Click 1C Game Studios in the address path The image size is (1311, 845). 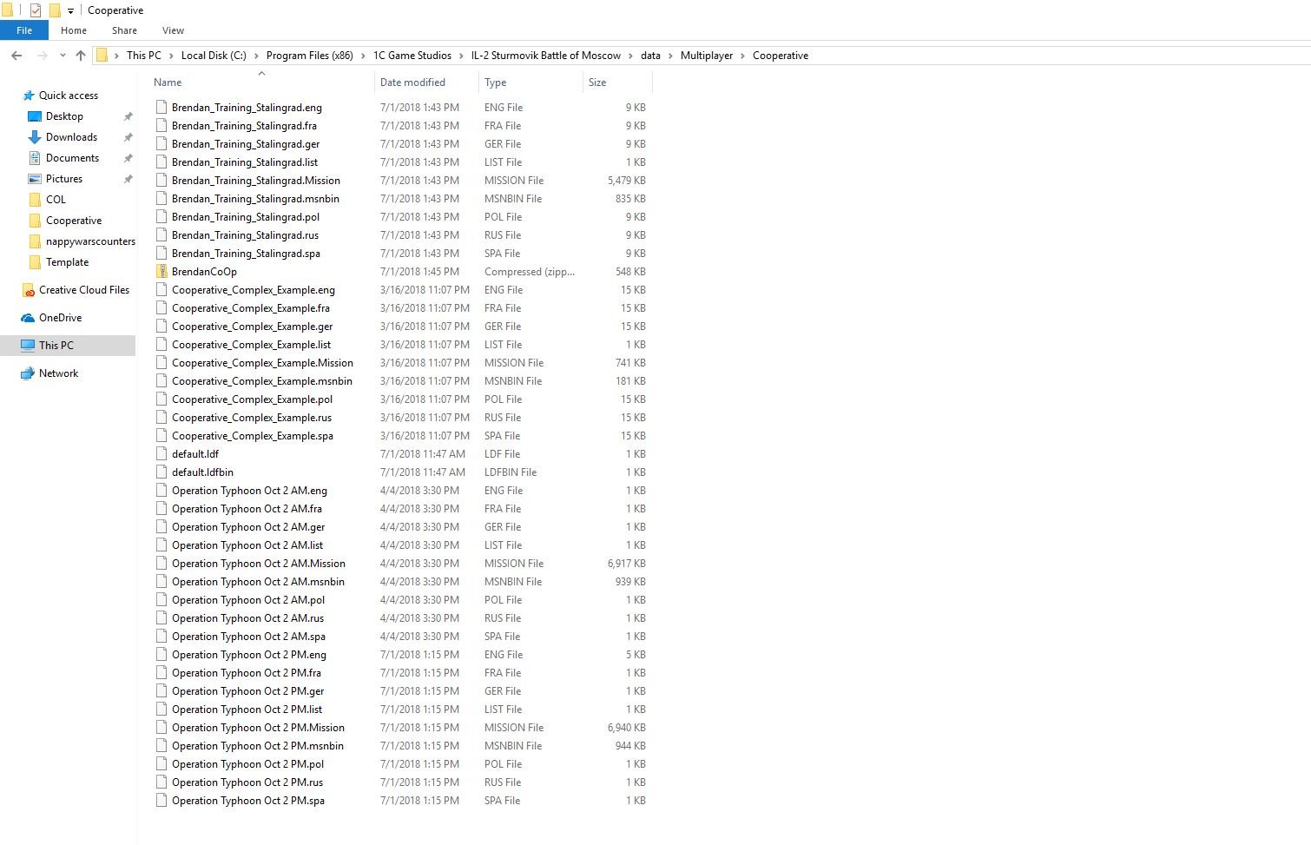[412, 56]
